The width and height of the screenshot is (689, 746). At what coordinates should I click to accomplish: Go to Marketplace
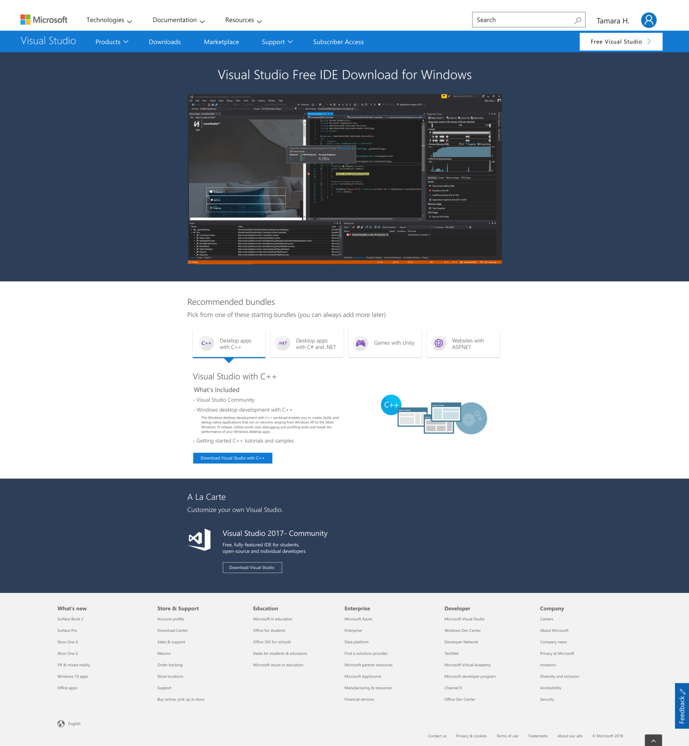(x=222, y=42)
